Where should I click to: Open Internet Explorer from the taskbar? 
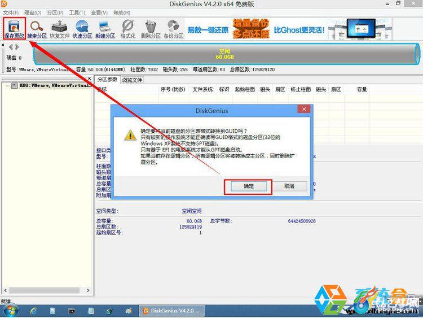coord(34,311)
